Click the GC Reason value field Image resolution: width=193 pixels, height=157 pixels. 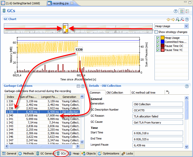(158, 116)
